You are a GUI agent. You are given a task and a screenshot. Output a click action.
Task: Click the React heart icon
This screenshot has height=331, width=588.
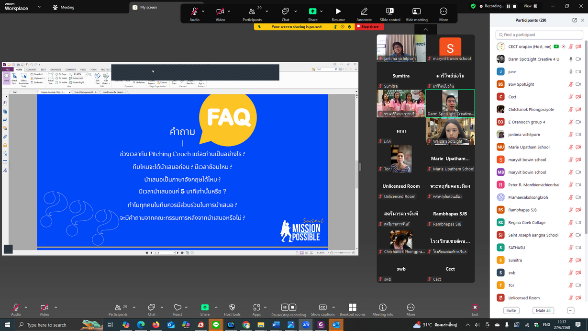[x=178, y=308]
